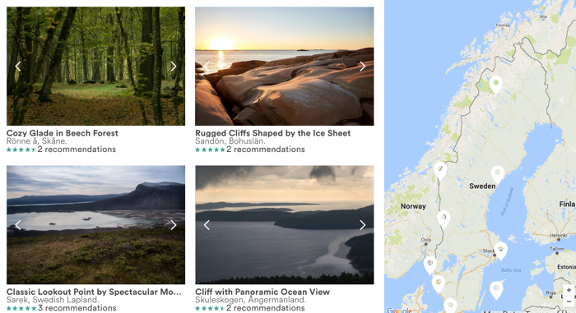Image resolution: width=576 pixels, height=313 pixels.
Task: Open Cliff with Panoramic Ocean View title
Action: click(262, 292)
